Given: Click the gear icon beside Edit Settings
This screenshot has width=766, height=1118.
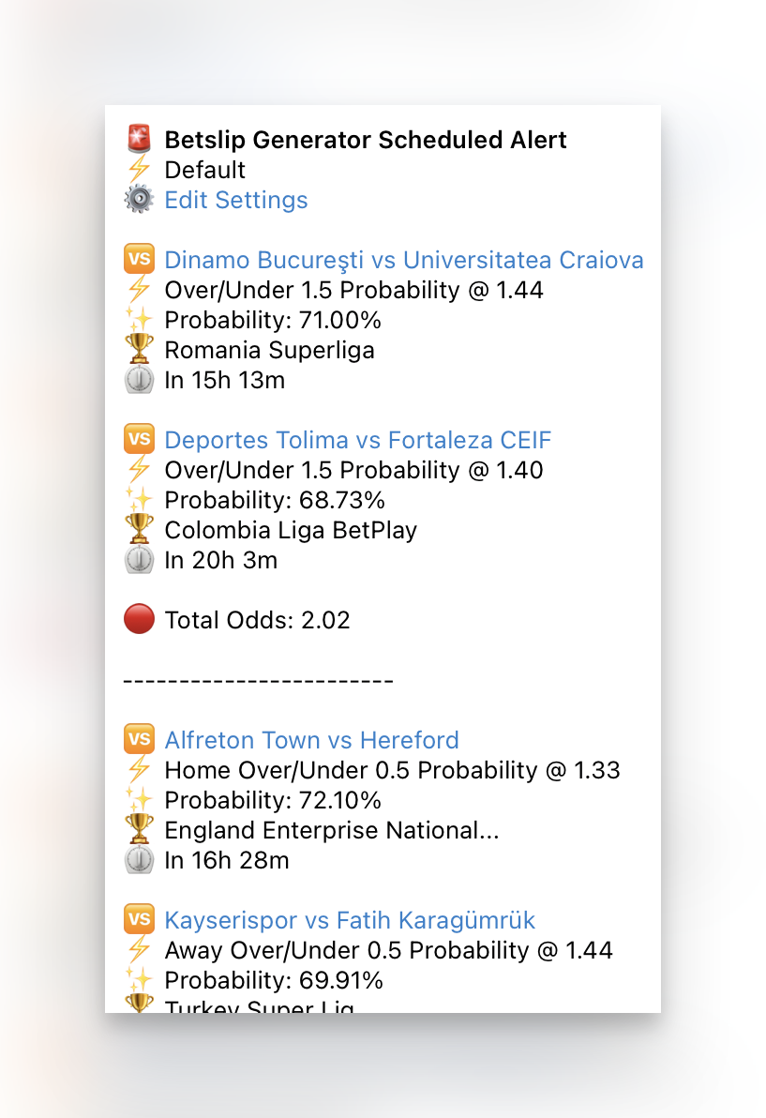Looking at the screenshot, I should [139, 200].
